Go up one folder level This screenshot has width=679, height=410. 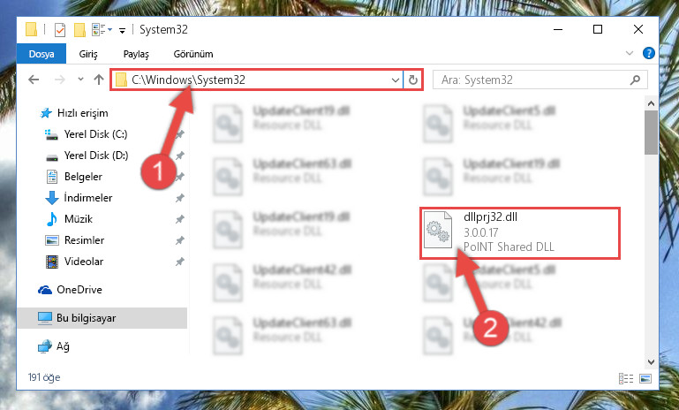[x=99, y=80]
